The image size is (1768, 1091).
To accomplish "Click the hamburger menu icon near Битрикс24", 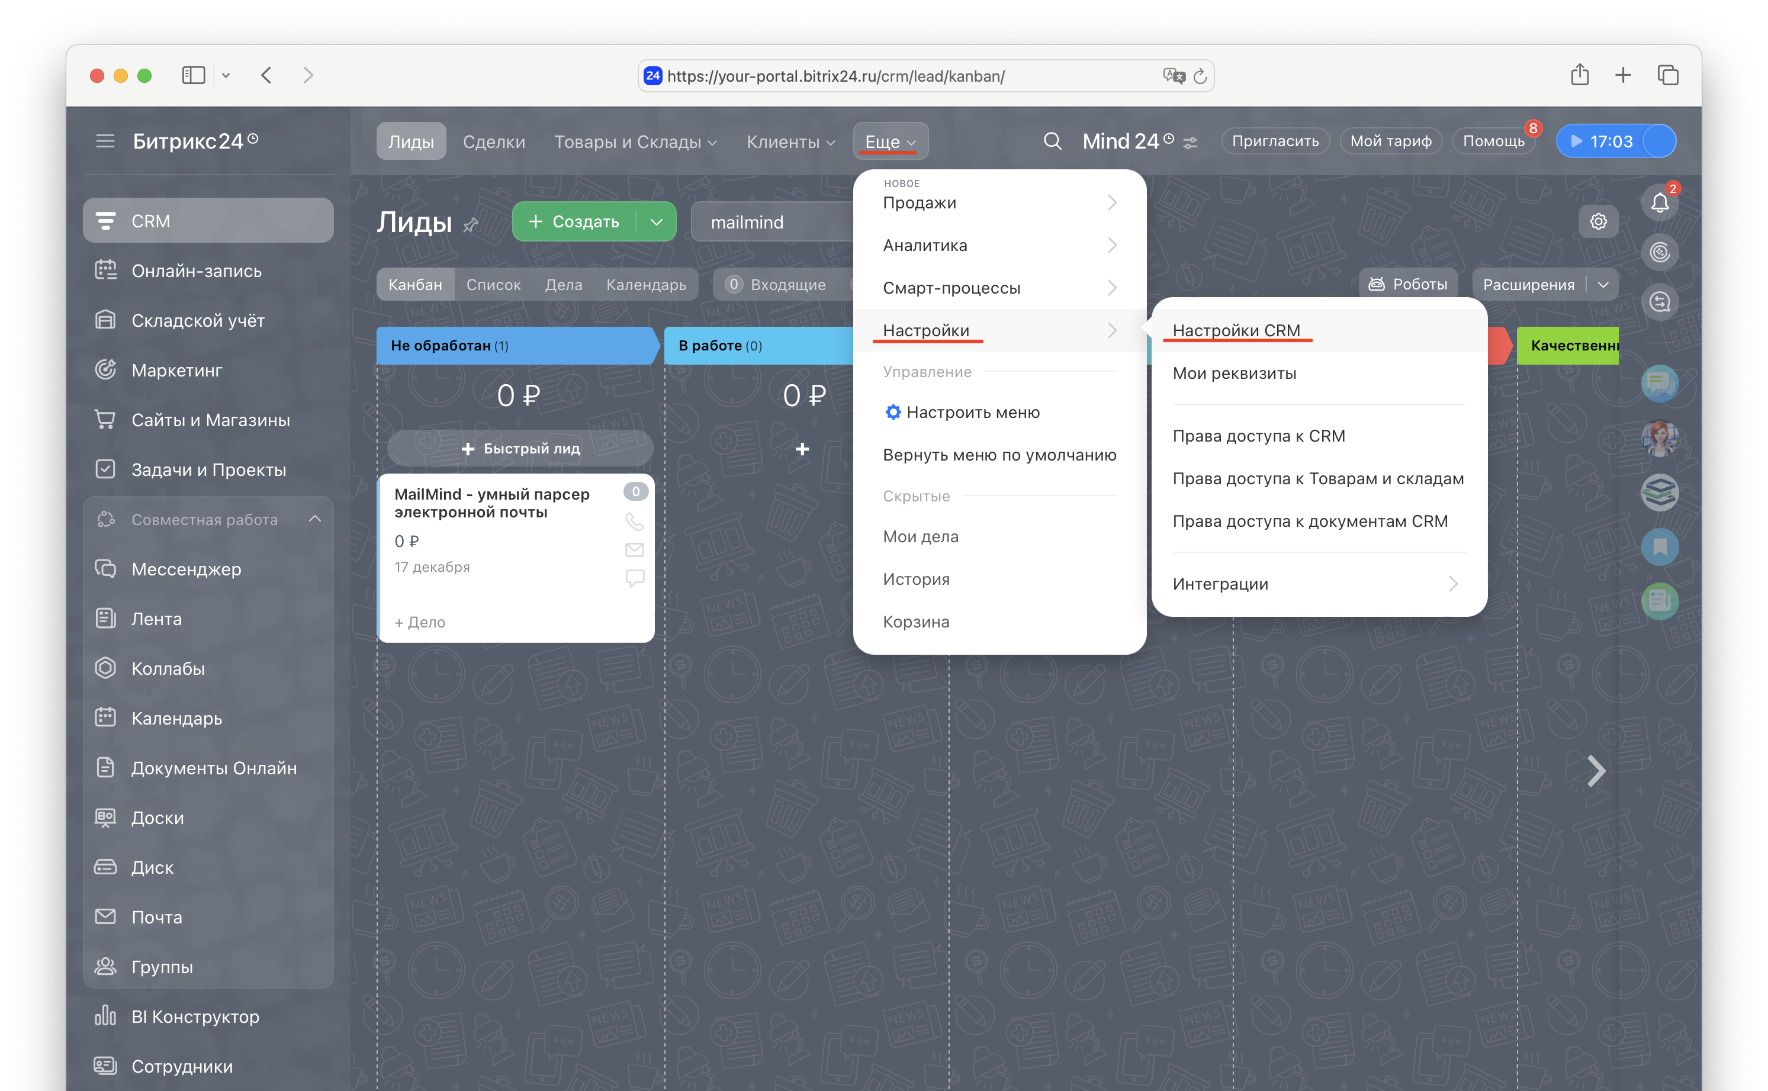I will tap(105, 141).
